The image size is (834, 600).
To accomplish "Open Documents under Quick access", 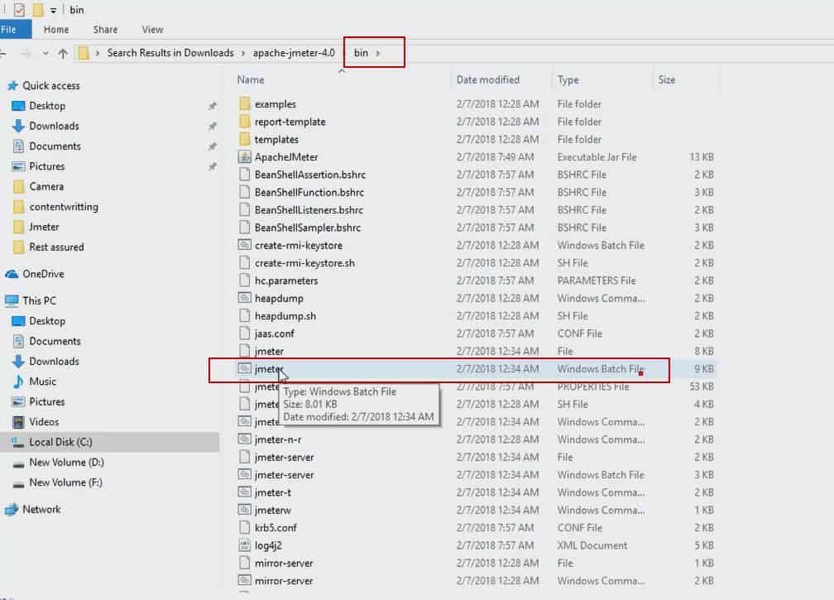I will (x=55, y=146).
